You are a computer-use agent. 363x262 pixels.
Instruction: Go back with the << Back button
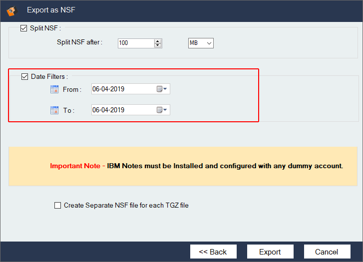(x=213, y=252)
